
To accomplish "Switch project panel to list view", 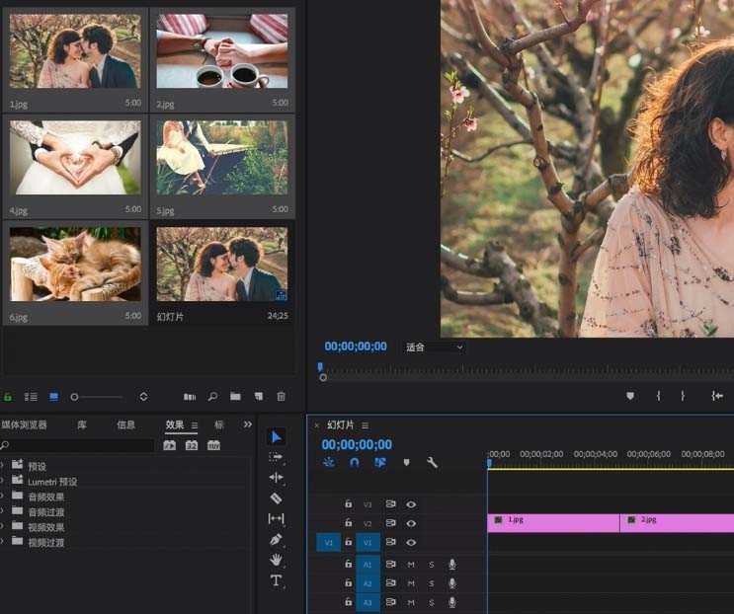I will (31, 397).
